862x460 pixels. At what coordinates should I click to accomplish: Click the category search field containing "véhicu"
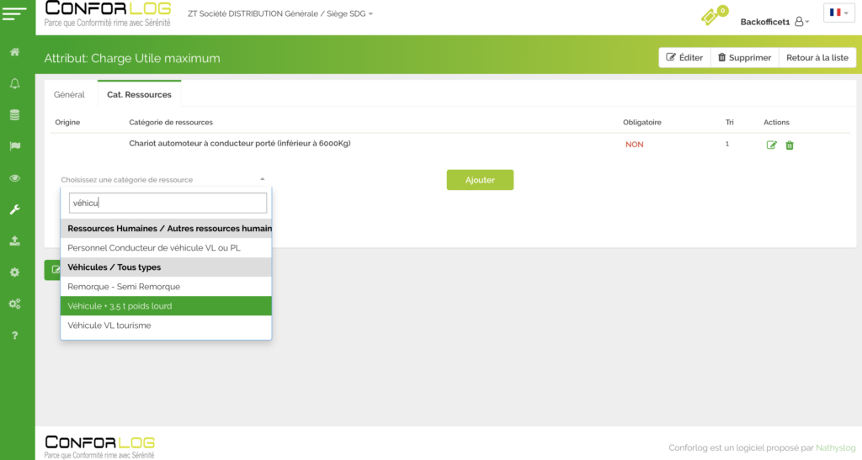click(168, 203)
